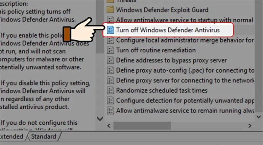The width and height of the screenshot is (263, 145).
Task: Select the policy icon for Define addresses to bypass proxy server
Action: tap(110, 60)
